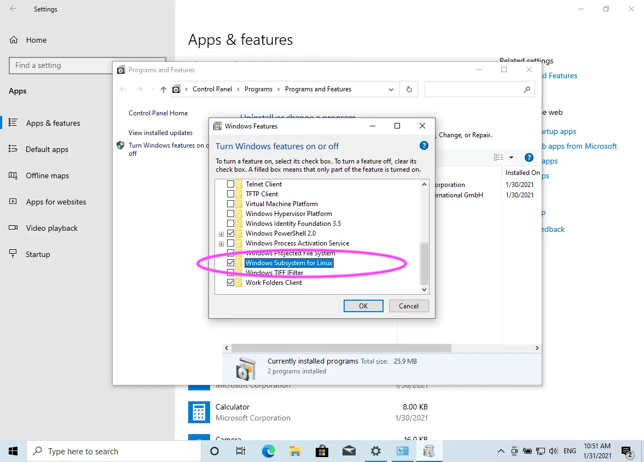Open Programs from the breadcrumb path
This screenshot has height=462, width=644.
259,89
